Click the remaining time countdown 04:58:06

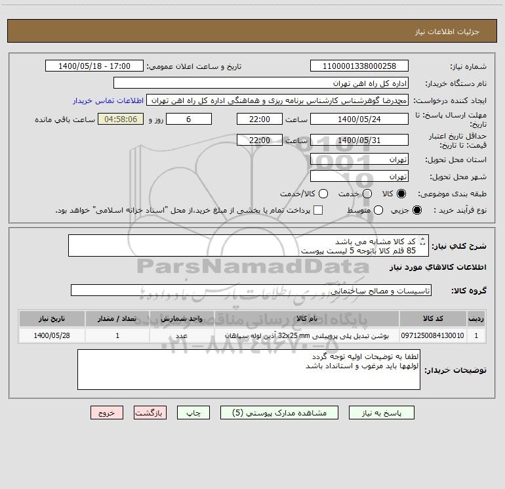[x=121, y=119]
